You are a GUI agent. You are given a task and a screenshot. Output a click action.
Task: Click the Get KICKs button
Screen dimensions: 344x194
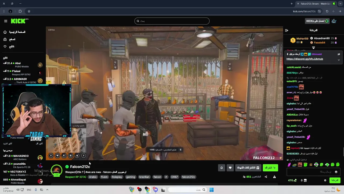[317, 21]
